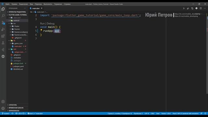Expand the .dart_tool folder
208x117 pixels.
(x=17, y=18)
